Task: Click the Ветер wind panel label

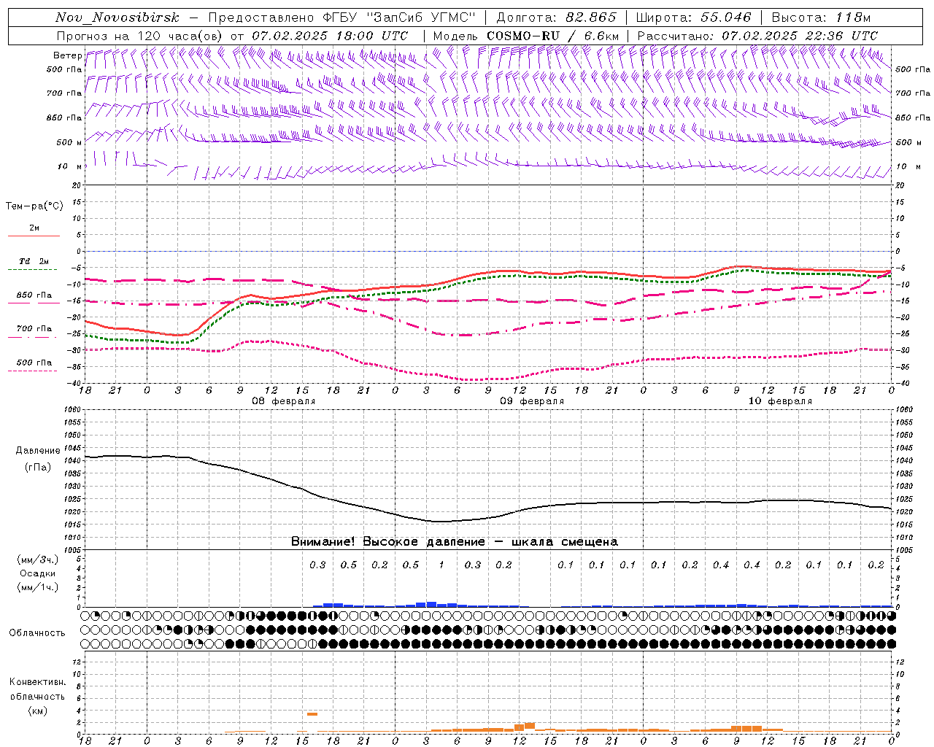Action: pyautogui.click(x=67, y=55)
